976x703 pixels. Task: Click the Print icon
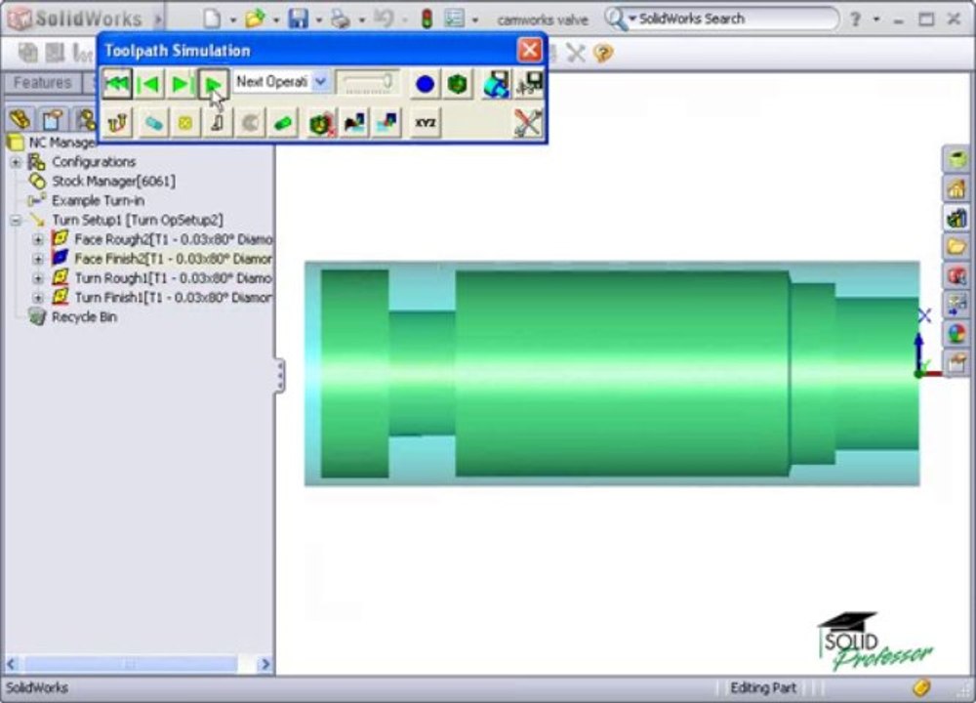click(341, 19)
